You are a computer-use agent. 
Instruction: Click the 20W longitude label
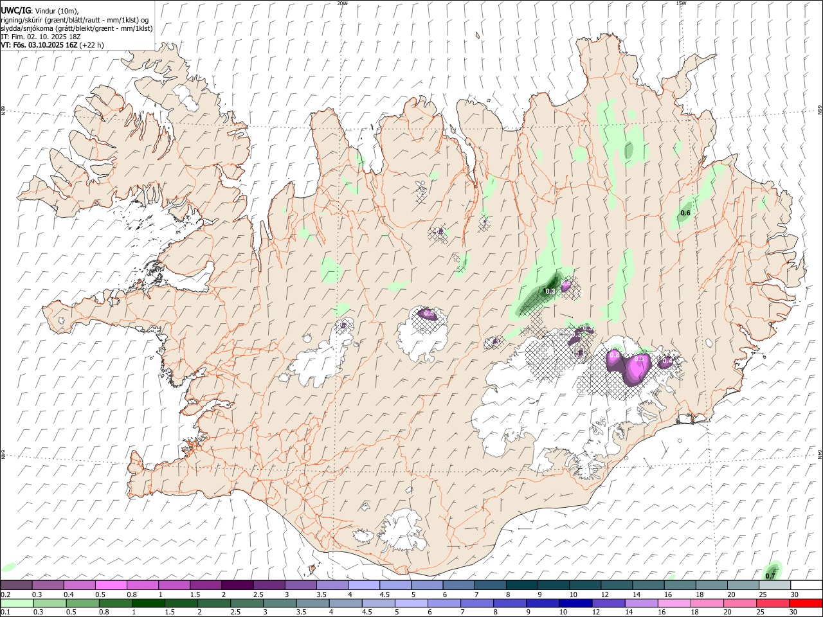tap(342, 3)
